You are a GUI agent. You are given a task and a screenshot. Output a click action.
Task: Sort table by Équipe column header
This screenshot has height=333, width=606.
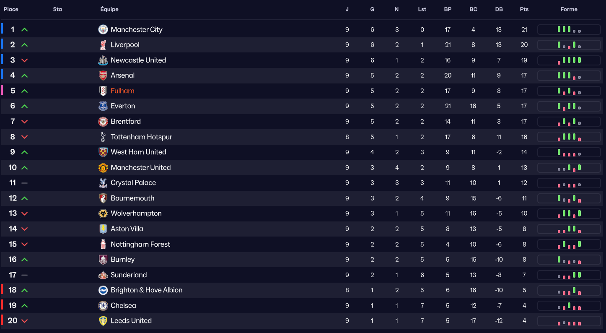109,9
